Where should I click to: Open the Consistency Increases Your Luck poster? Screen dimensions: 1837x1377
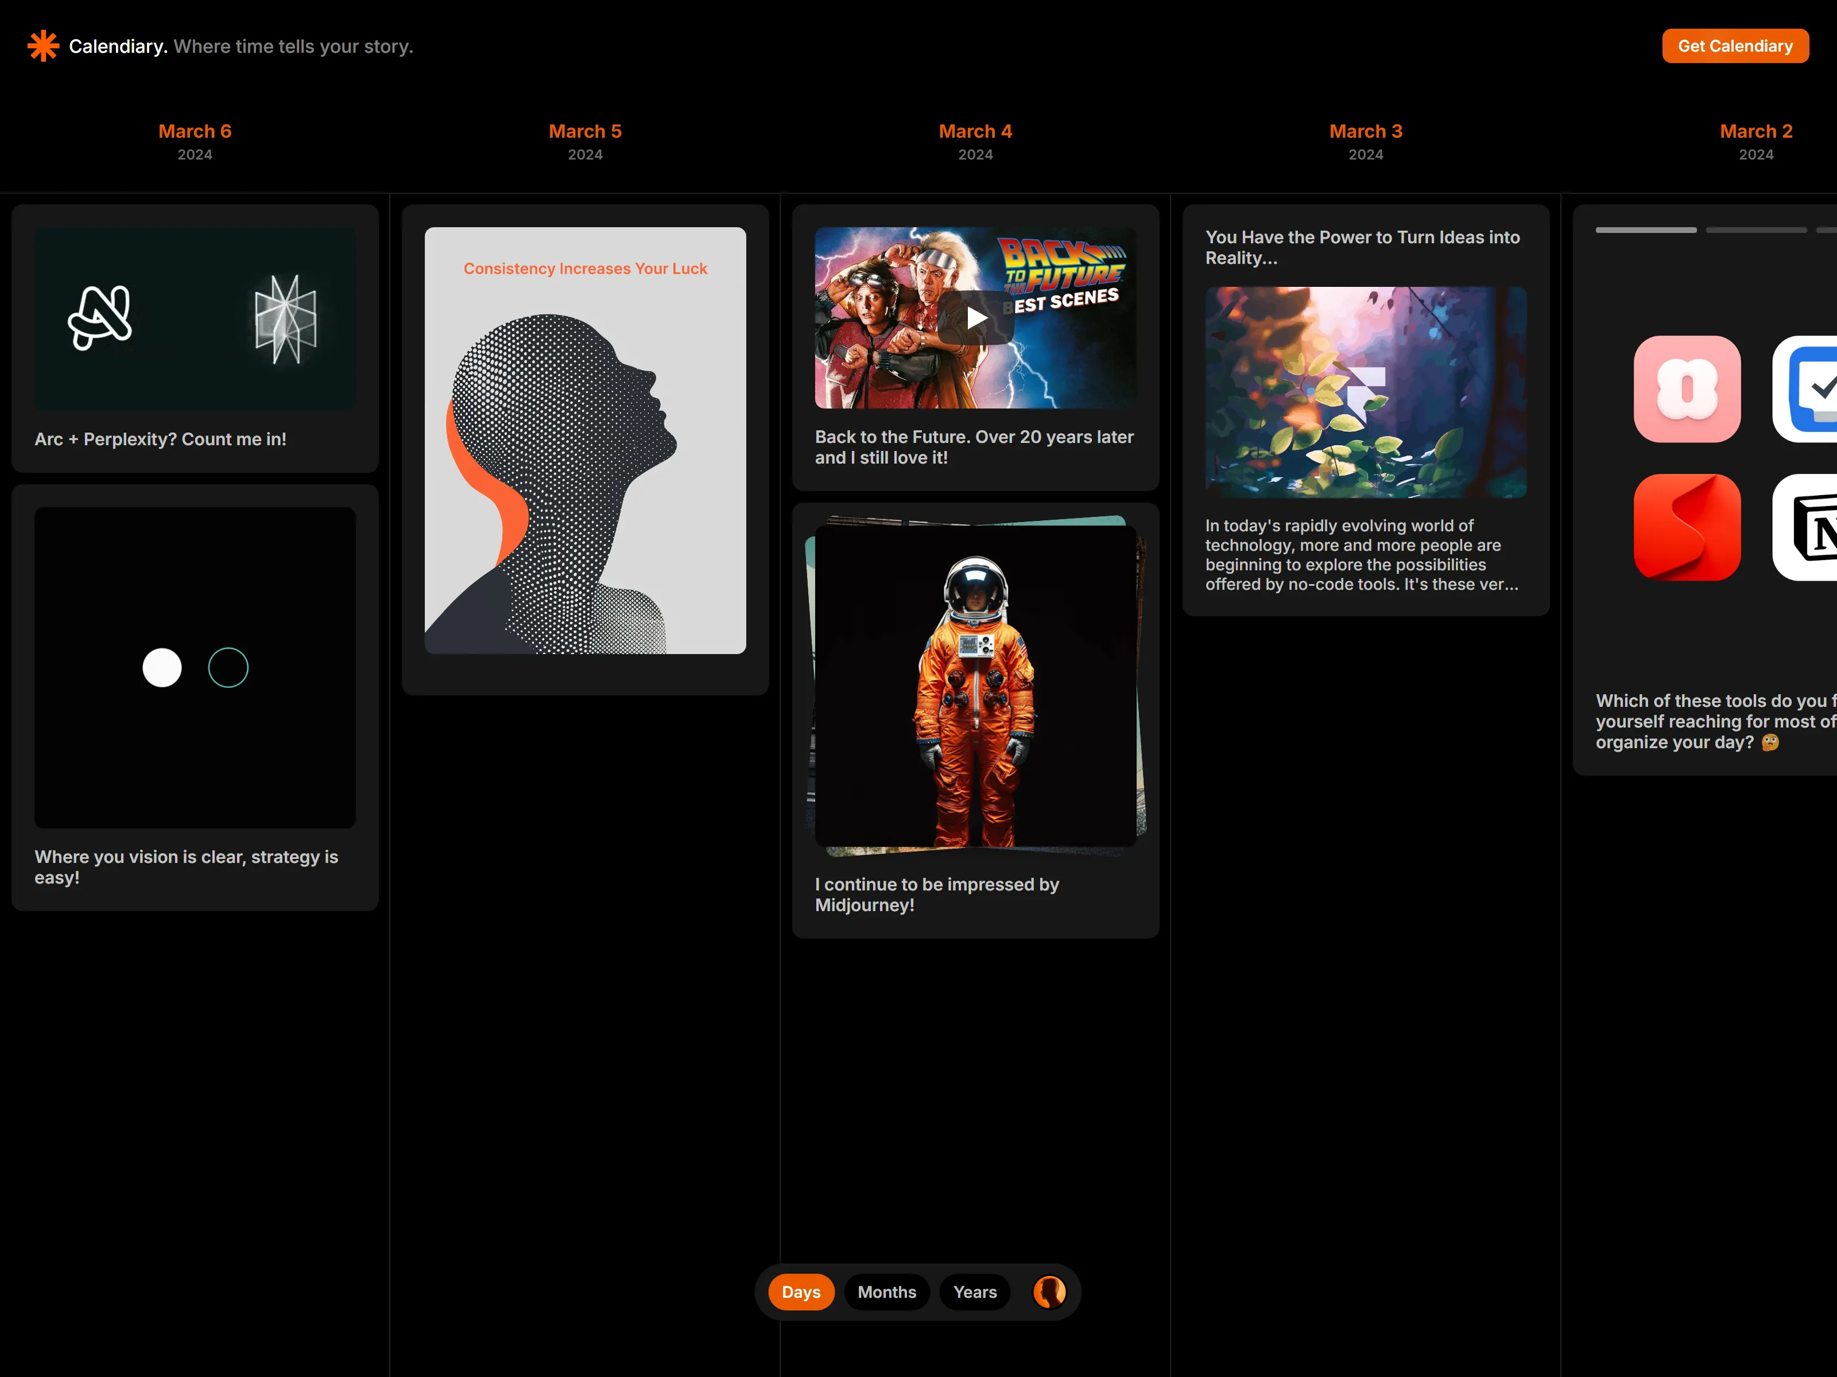click(584, 440)
